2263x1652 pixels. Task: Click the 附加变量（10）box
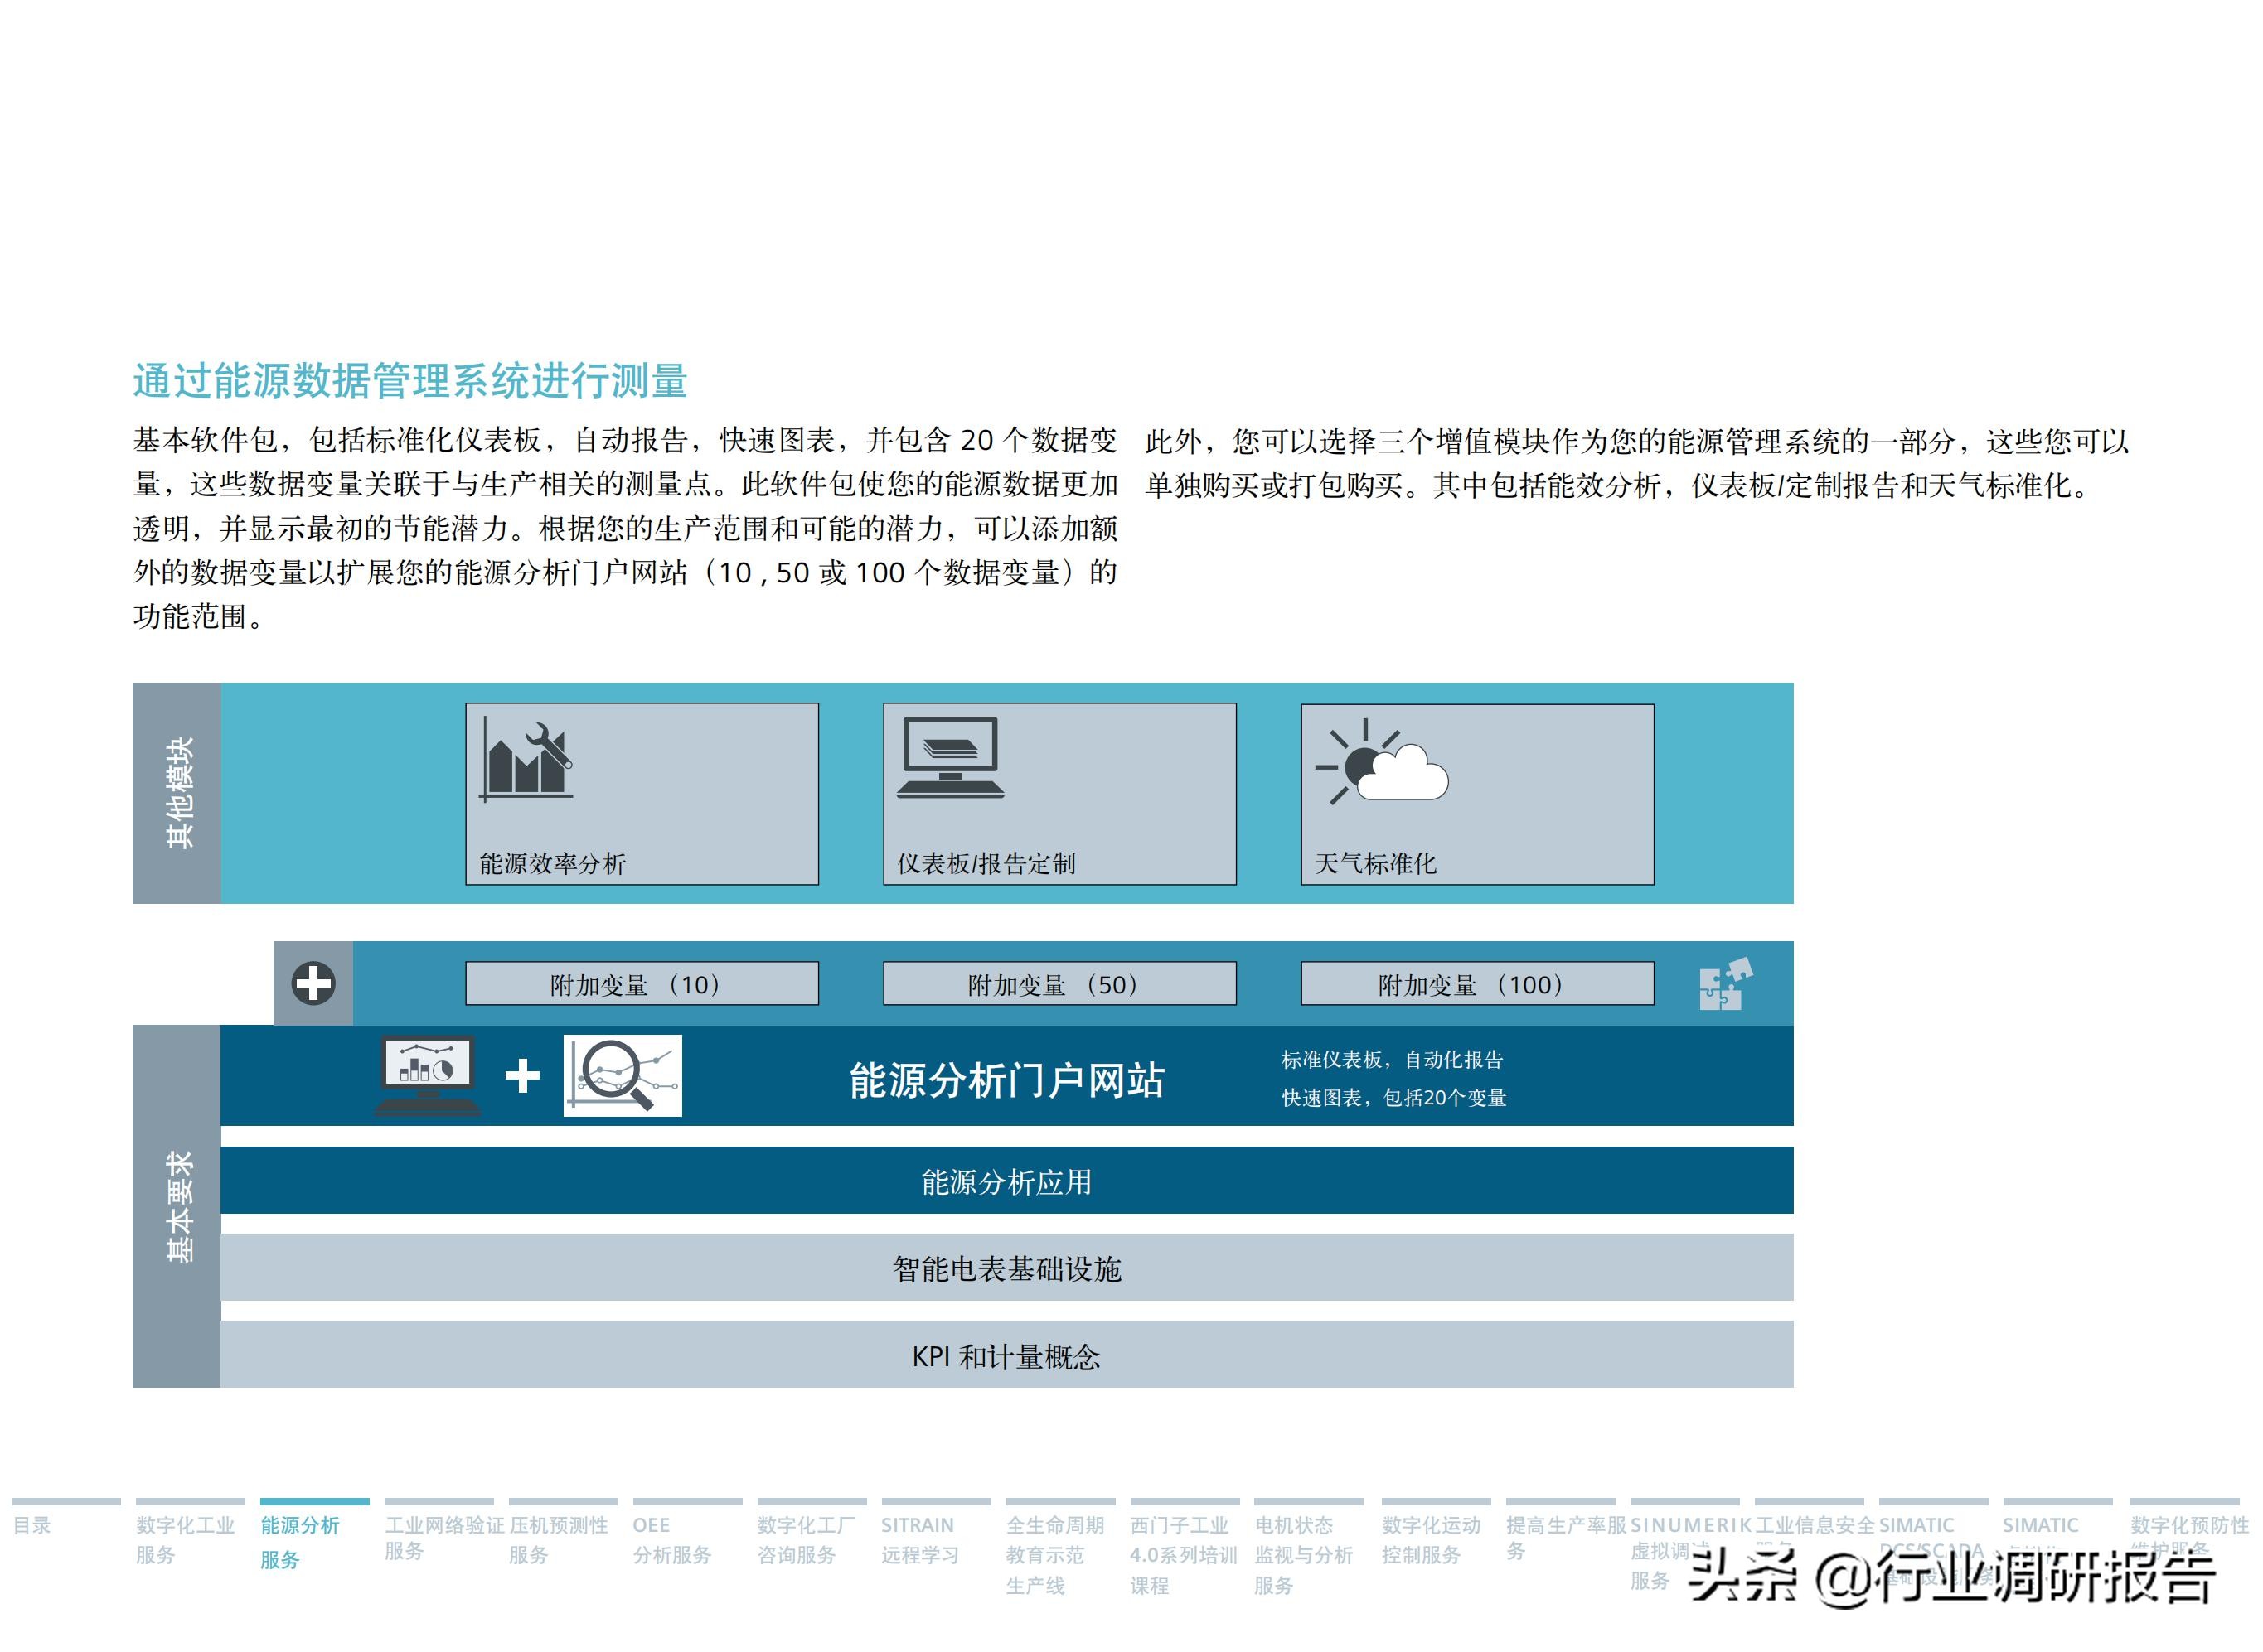tap(642, 983)
